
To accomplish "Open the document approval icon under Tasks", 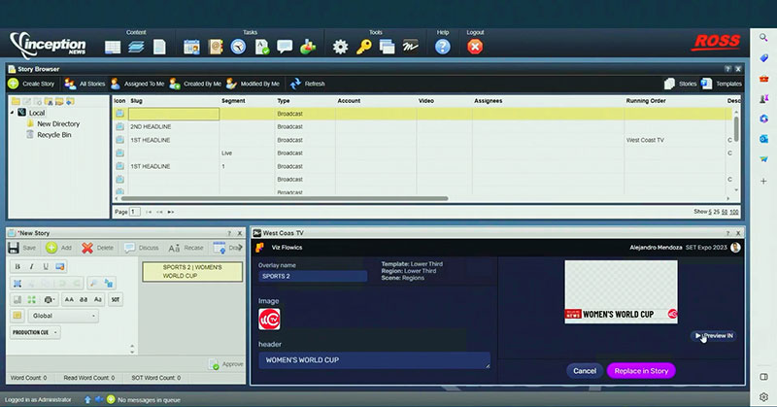I will pos(261,47).
